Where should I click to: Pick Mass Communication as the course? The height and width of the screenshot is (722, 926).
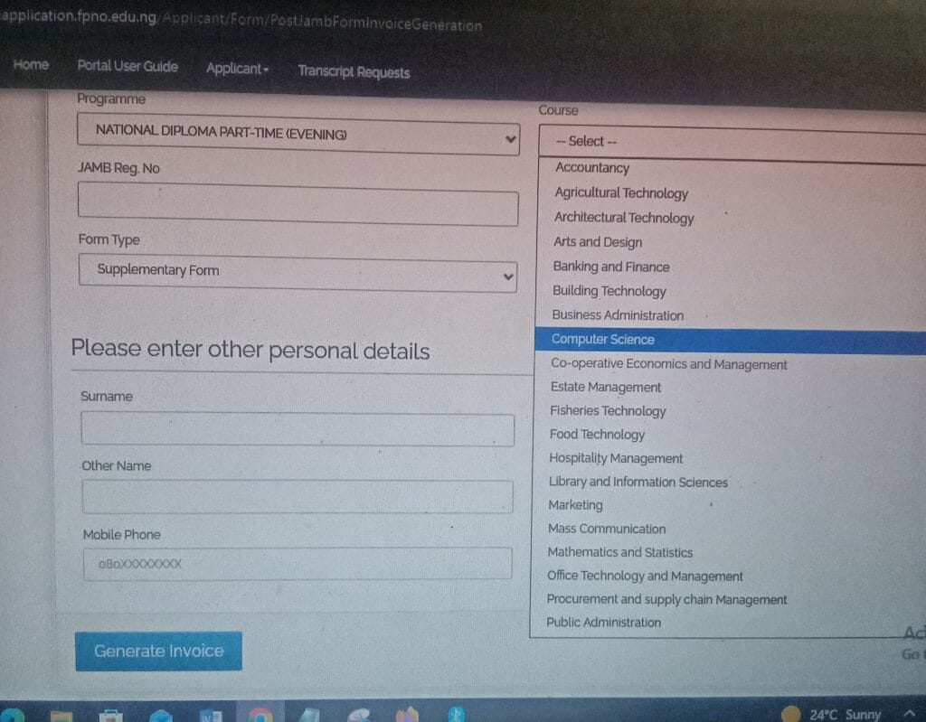point(607,529)
